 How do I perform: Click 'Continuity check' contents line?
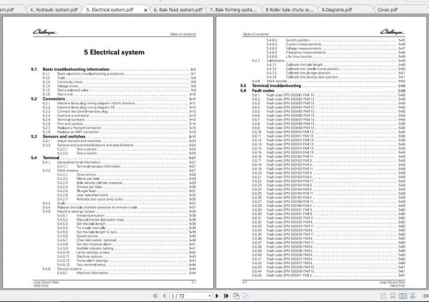point(119,82)
